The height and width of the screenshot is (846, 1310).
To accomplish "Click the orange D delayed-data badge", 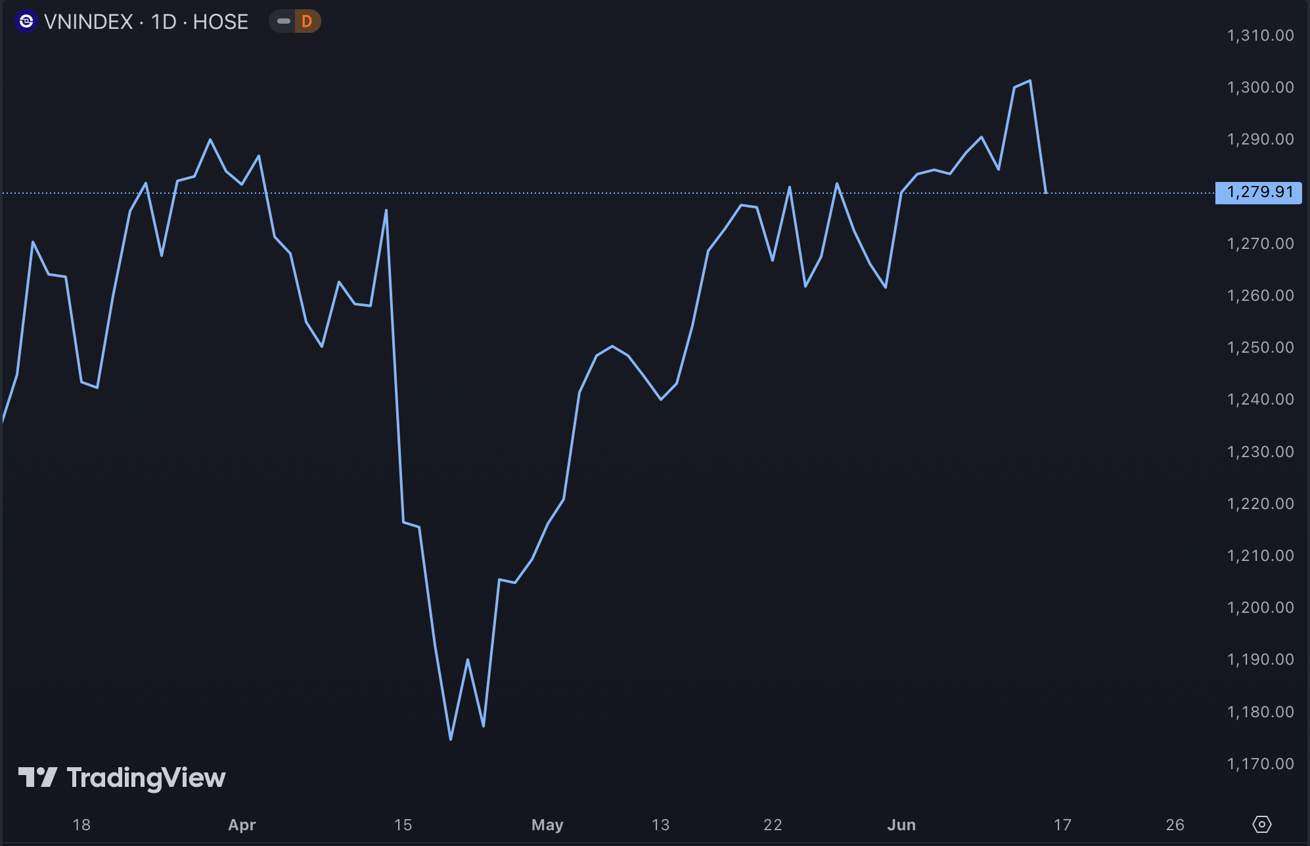I will [x=307, y=22].
